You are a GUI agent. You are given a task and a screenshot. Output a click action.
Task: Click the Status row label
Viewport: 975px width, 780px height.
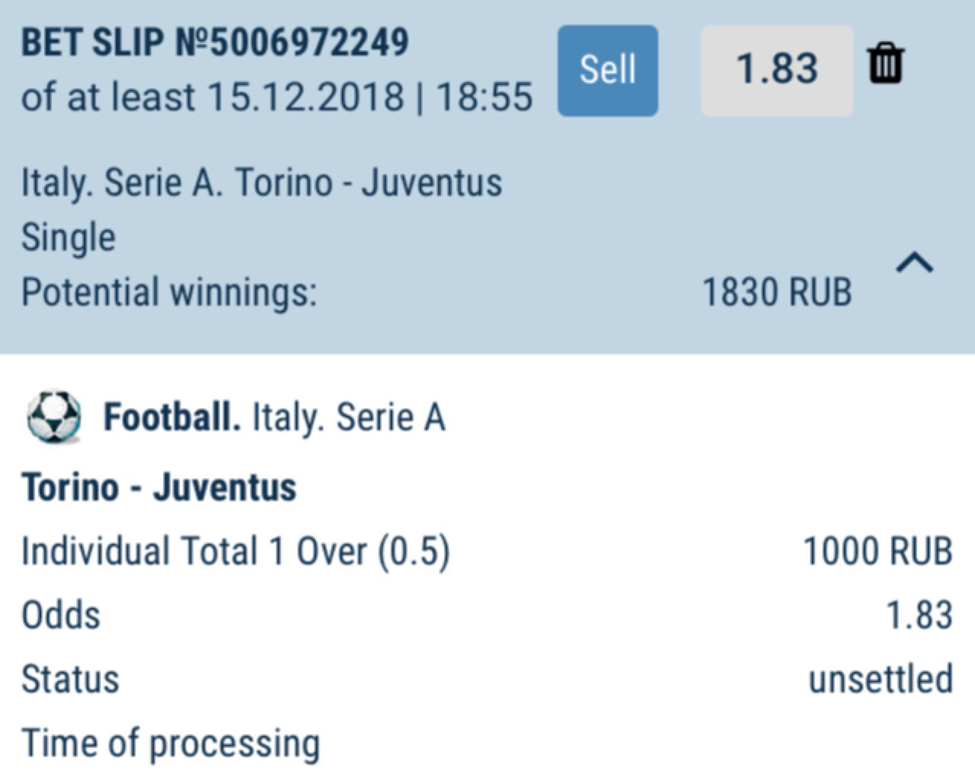pos(70,679)
